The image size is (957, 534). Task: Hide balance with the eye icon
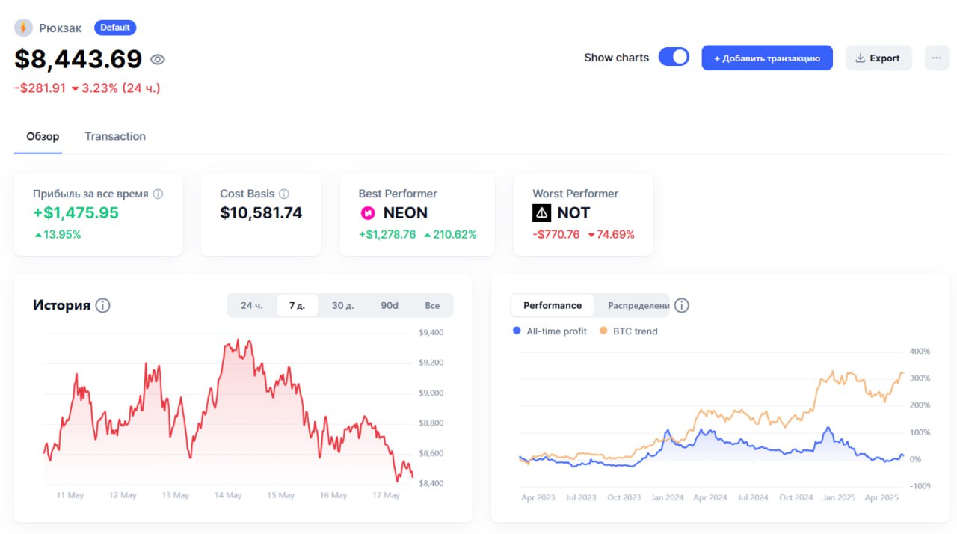coord(158,59)
